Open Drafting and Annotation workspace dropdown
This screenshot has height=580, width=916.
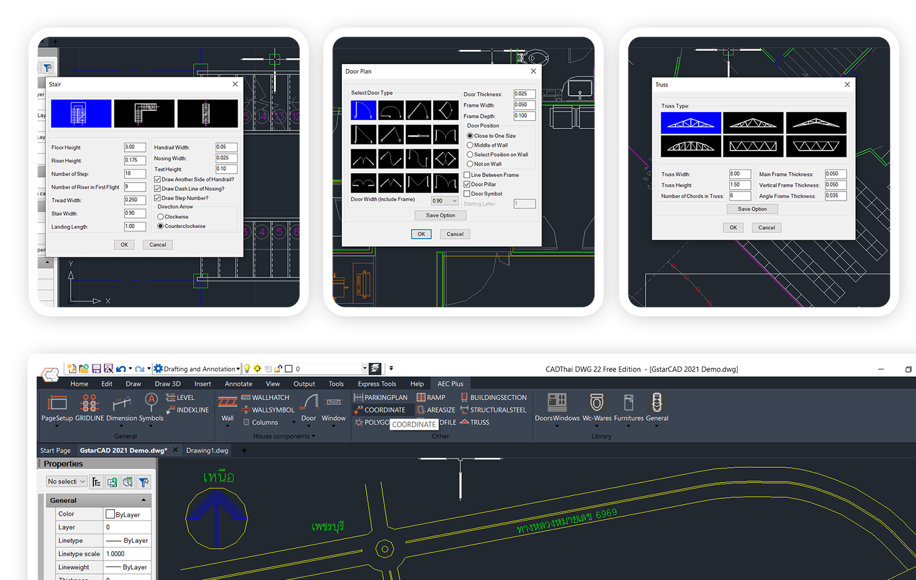(238, 369)
